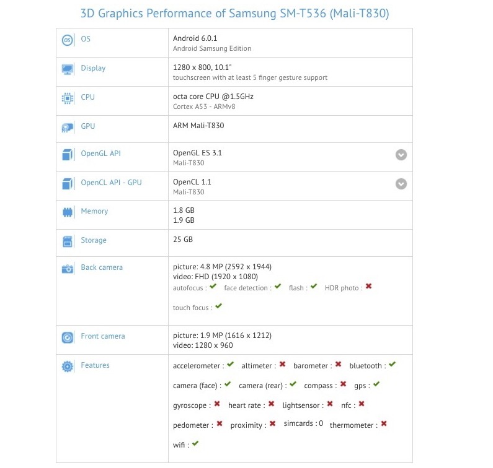Screen dimensions: 493x468
Task: Click the Features gear icon
Action: point(68,366)
